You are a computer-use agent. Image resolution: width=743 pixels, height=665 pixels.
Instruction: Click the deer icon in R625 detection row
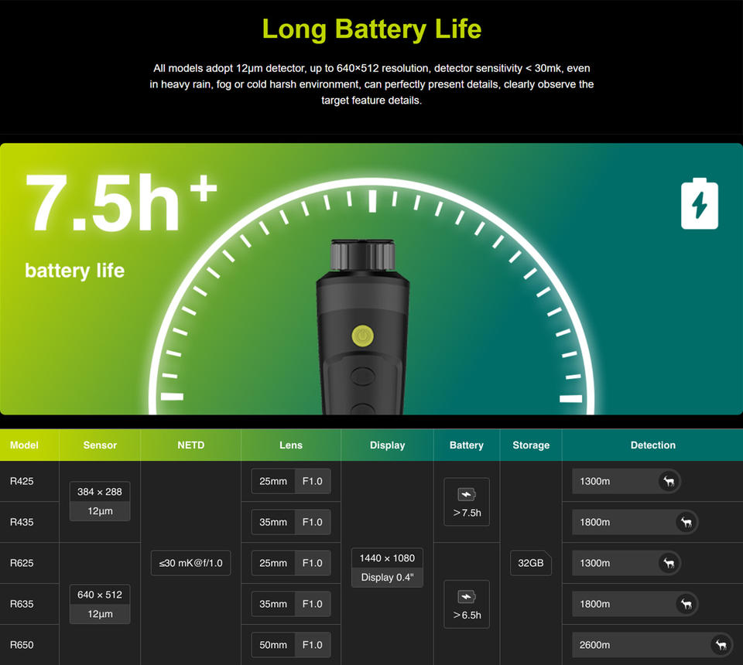(669, 563)
